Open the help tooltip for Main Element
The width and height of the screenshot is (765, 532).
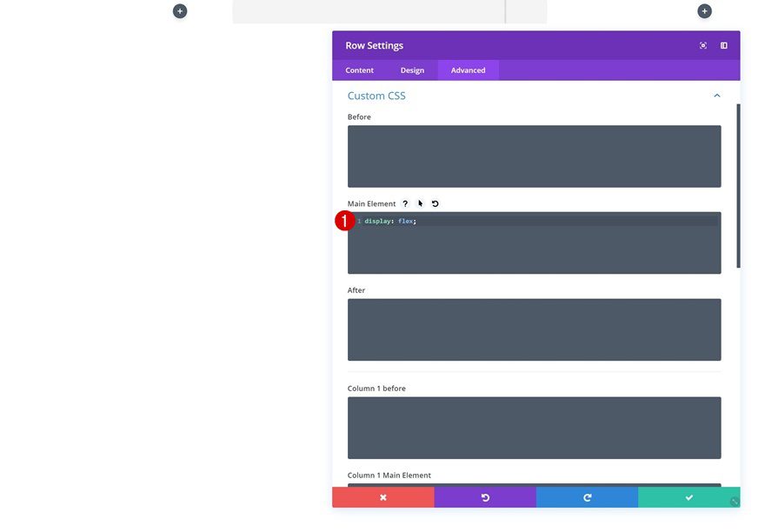tap(404, 203)
